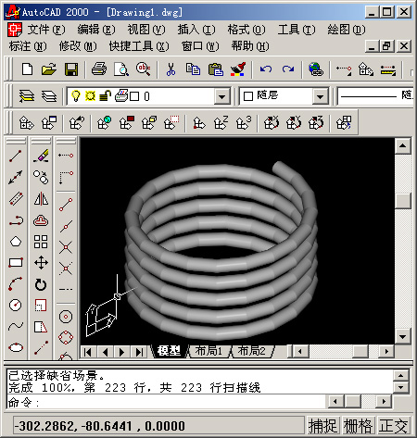Toggle layer on/off lightbulb

[x=76, y=96]
